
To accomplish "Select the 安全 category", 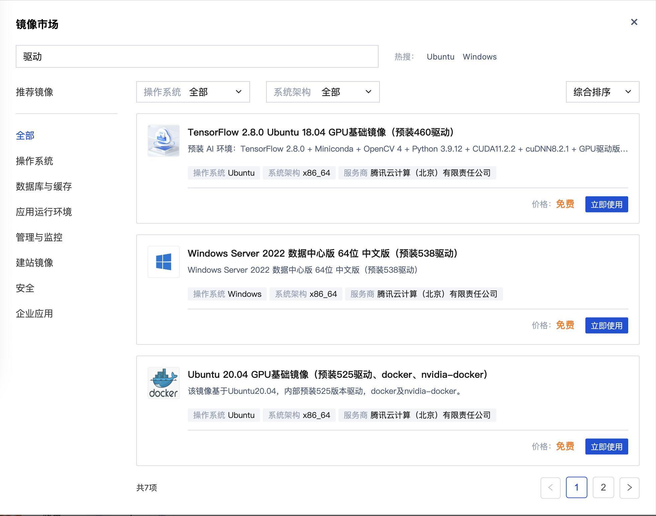I will point(25,288).
